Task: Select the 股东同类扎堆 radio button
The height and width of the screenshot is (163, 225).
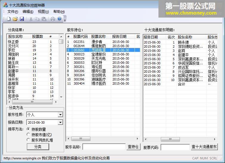Action: 28,140
